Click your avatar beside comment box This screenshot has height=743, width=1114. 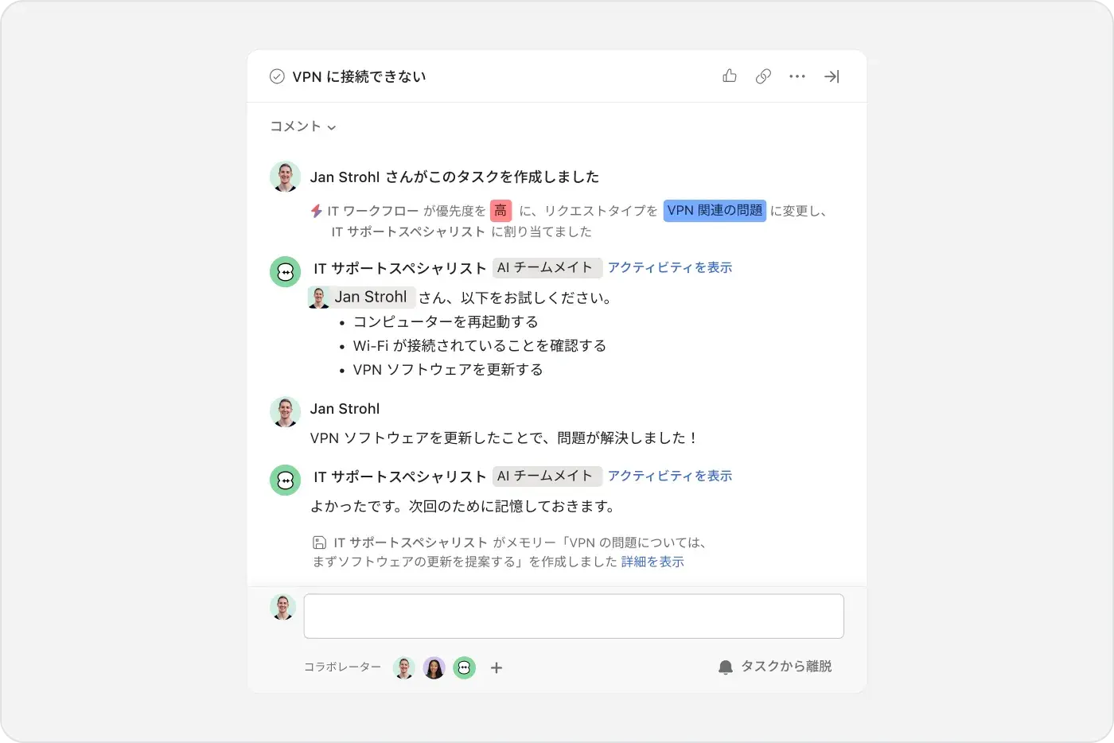coord(283,607)
